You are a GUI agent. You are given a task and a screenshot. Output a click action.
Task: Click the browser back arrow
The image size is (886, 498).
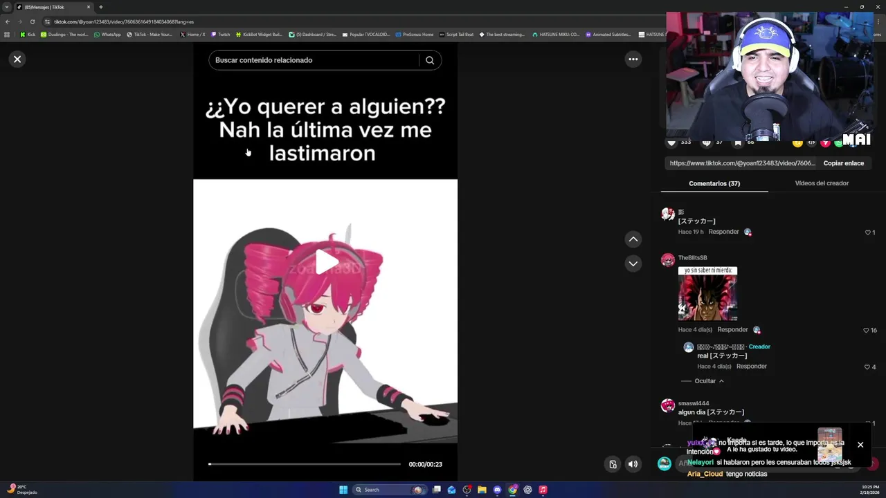(x=7, y=21)
